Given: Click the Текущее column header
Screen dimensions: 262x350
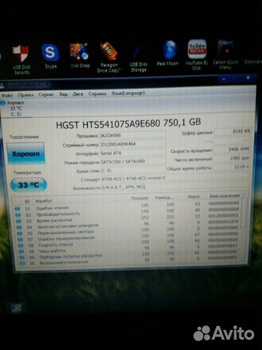Looking at the screenshot, I should click(x=140, y=198).
